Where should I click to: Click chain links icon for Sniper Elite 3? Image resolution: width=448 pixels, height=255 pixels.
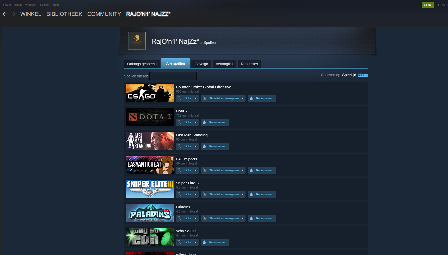click(180, 194)
